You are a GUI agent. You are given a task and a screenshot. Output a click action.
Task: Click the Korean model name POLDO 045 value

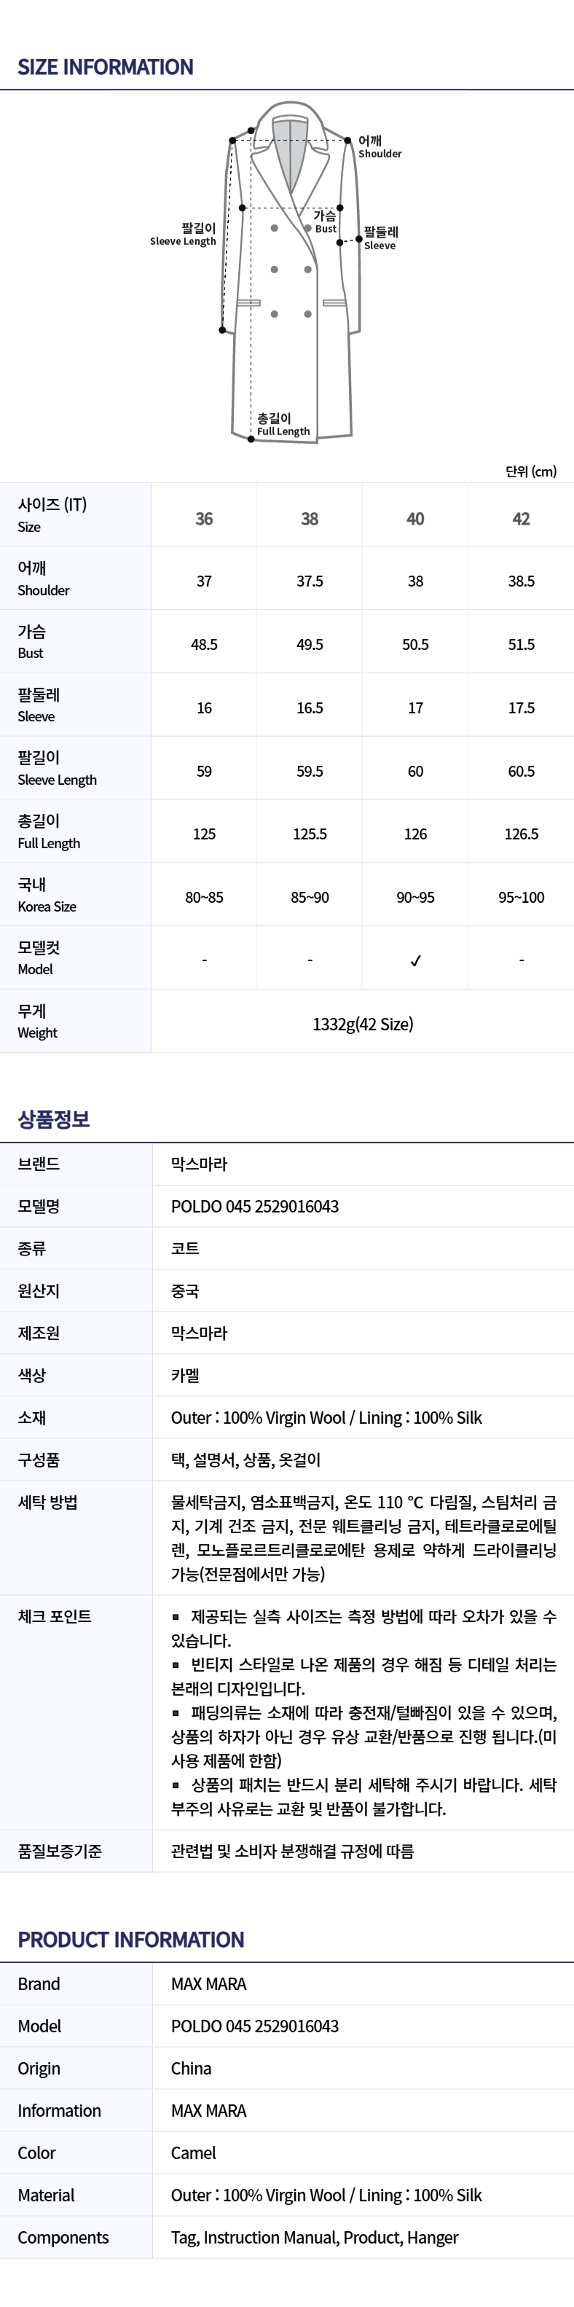pos(254,1207)
